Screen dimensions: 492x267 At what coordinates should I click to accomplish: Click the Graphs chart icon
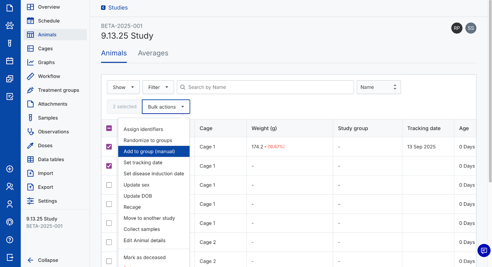[x=30, y=63]
